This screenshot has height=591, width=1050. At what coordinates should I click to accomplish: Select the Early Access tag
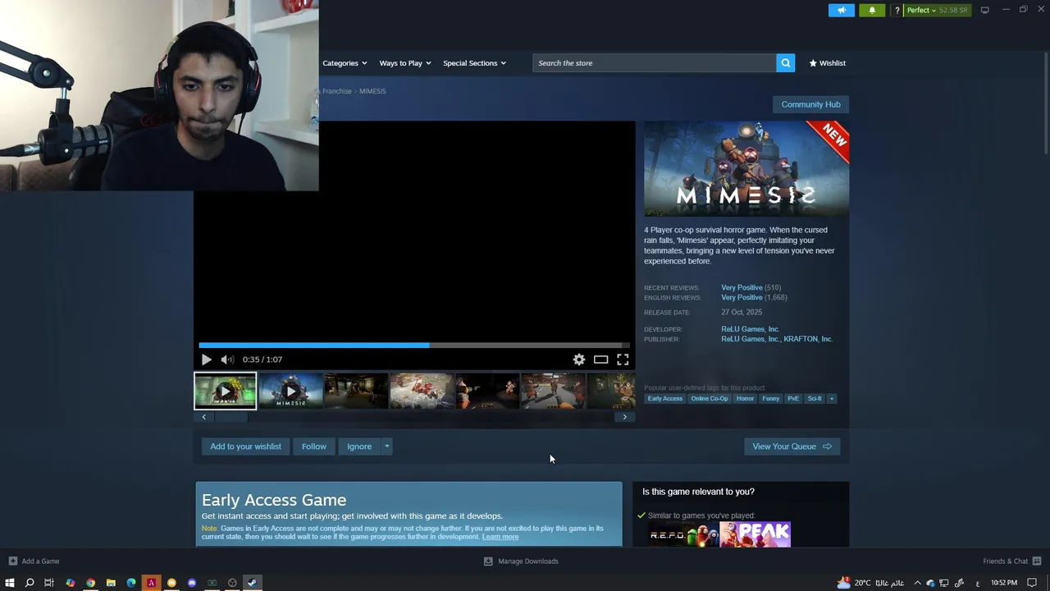tap(664, 399)
